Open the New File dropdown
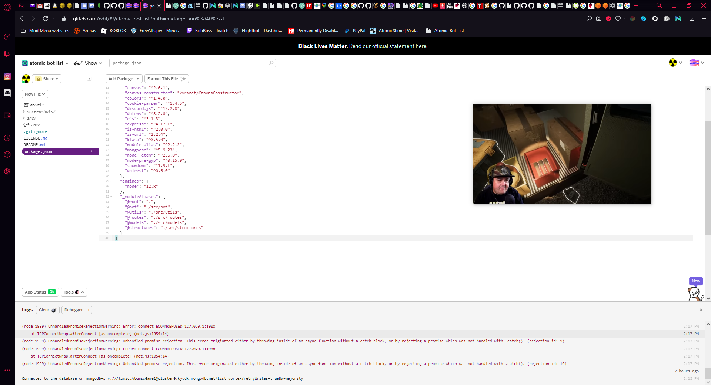Viewport: 711px width, 385px height. coord(35,94)
